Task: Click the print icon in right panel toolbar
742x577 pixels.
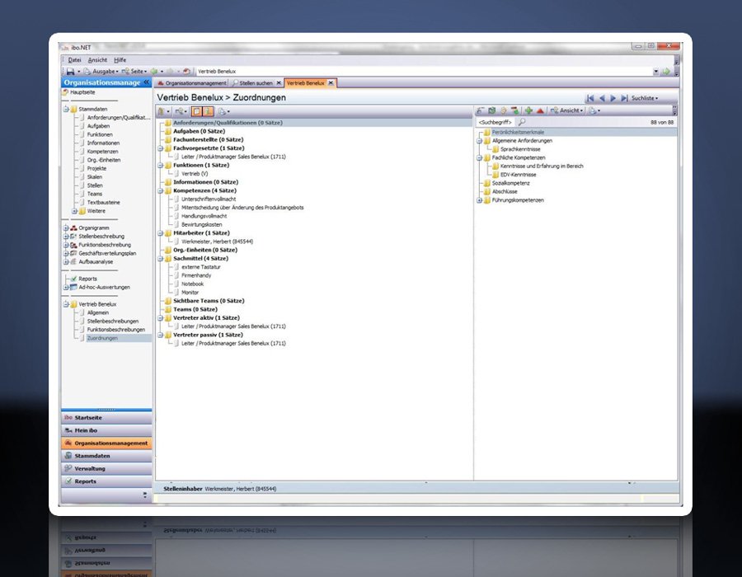Action: [594, 110]
